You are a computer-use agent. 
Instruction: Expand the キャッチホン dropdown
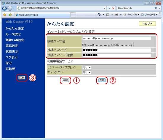pyautogui.click(x=87, y=73)
